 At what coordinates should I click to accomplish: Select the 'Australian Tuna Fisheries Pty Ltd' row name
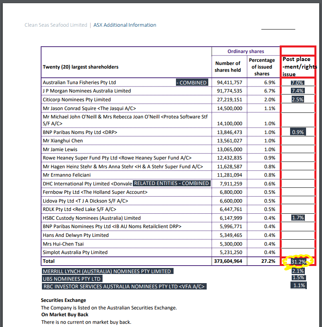click(x=79, y=83)
